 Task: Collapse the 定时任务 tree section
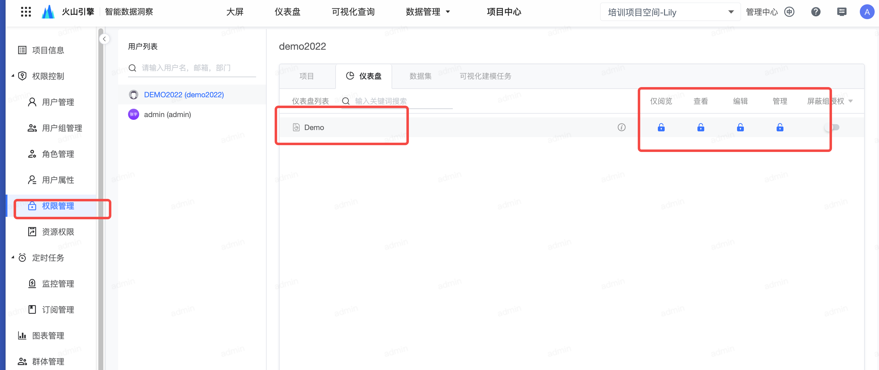pyautogui.click(x=13, y=257)
